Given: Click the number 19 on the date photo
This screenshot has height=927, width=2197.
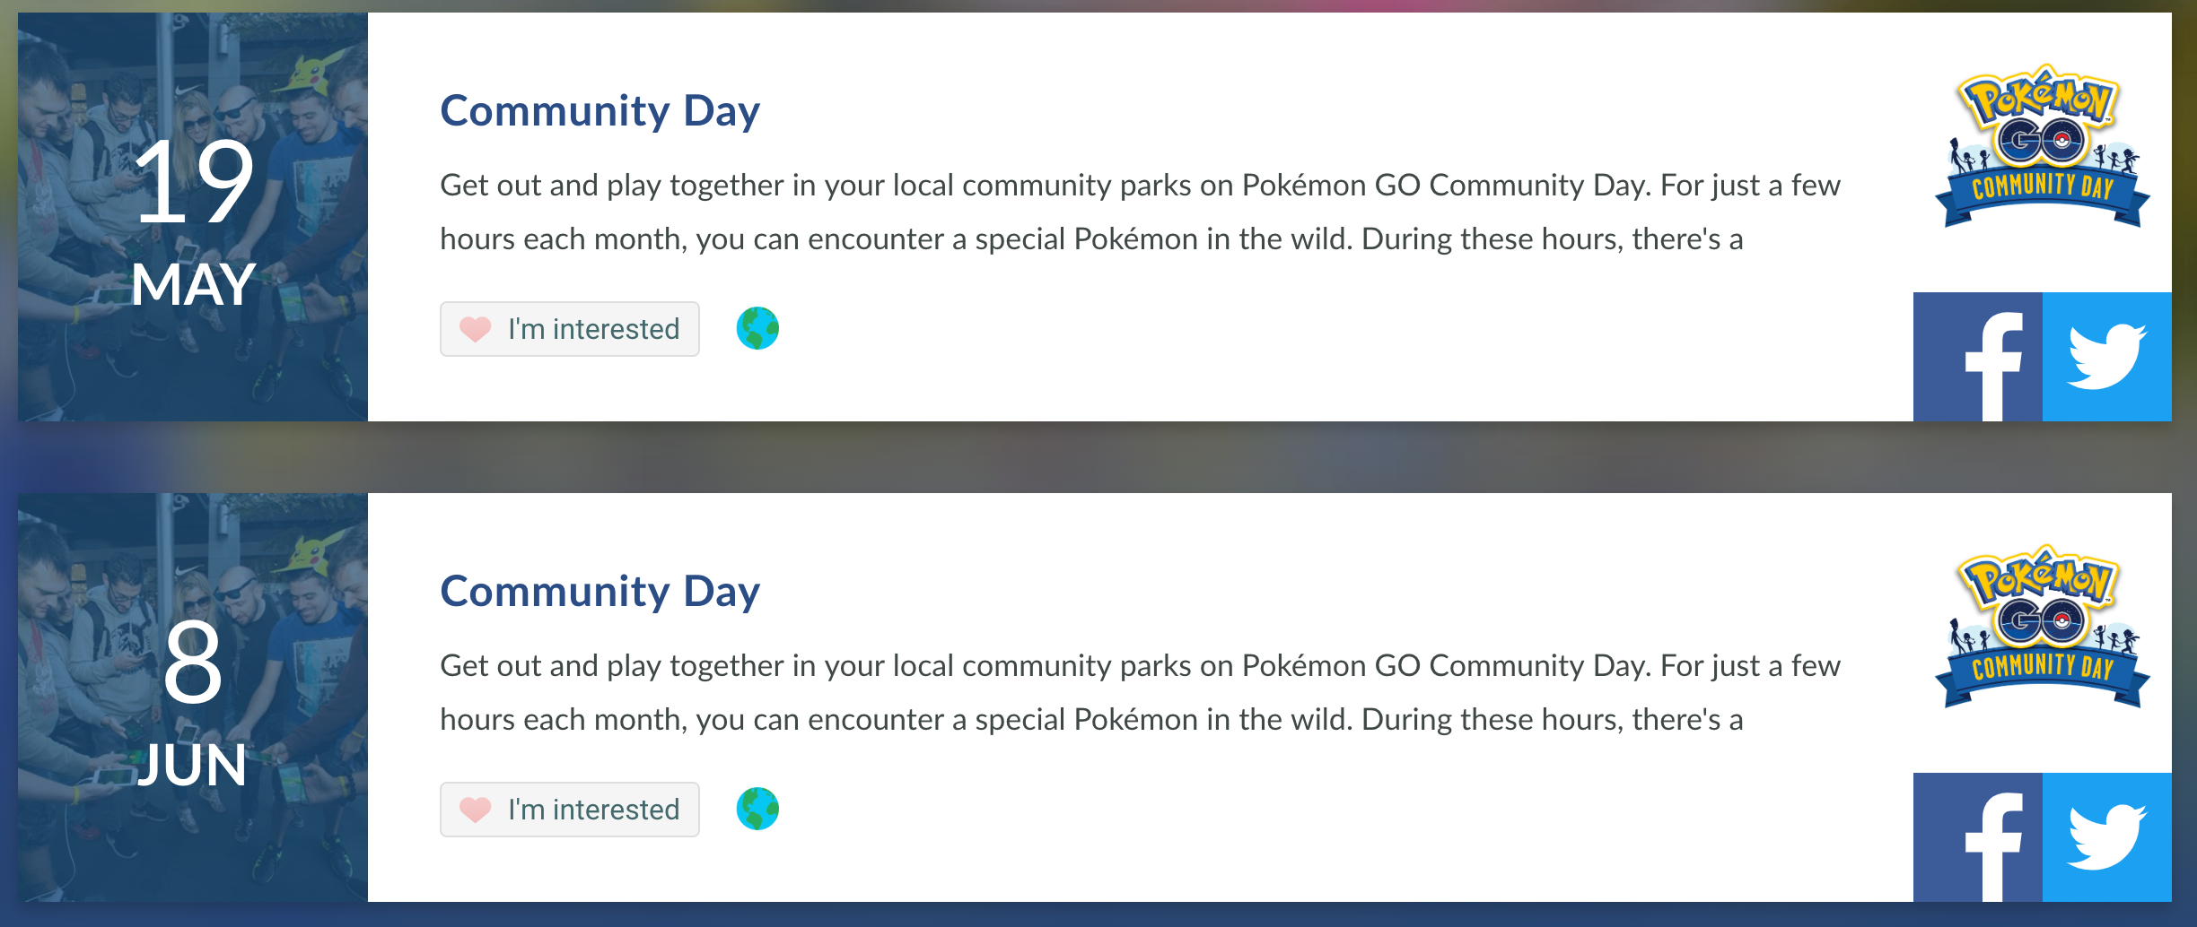Looking at the screenshot, I should click(193, 182).
